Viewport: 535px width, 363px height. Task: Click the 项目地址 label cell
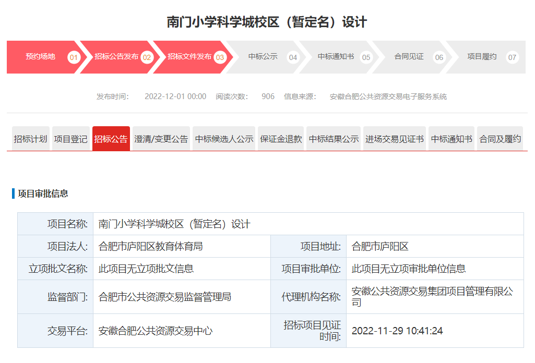(x=308, y=246)
